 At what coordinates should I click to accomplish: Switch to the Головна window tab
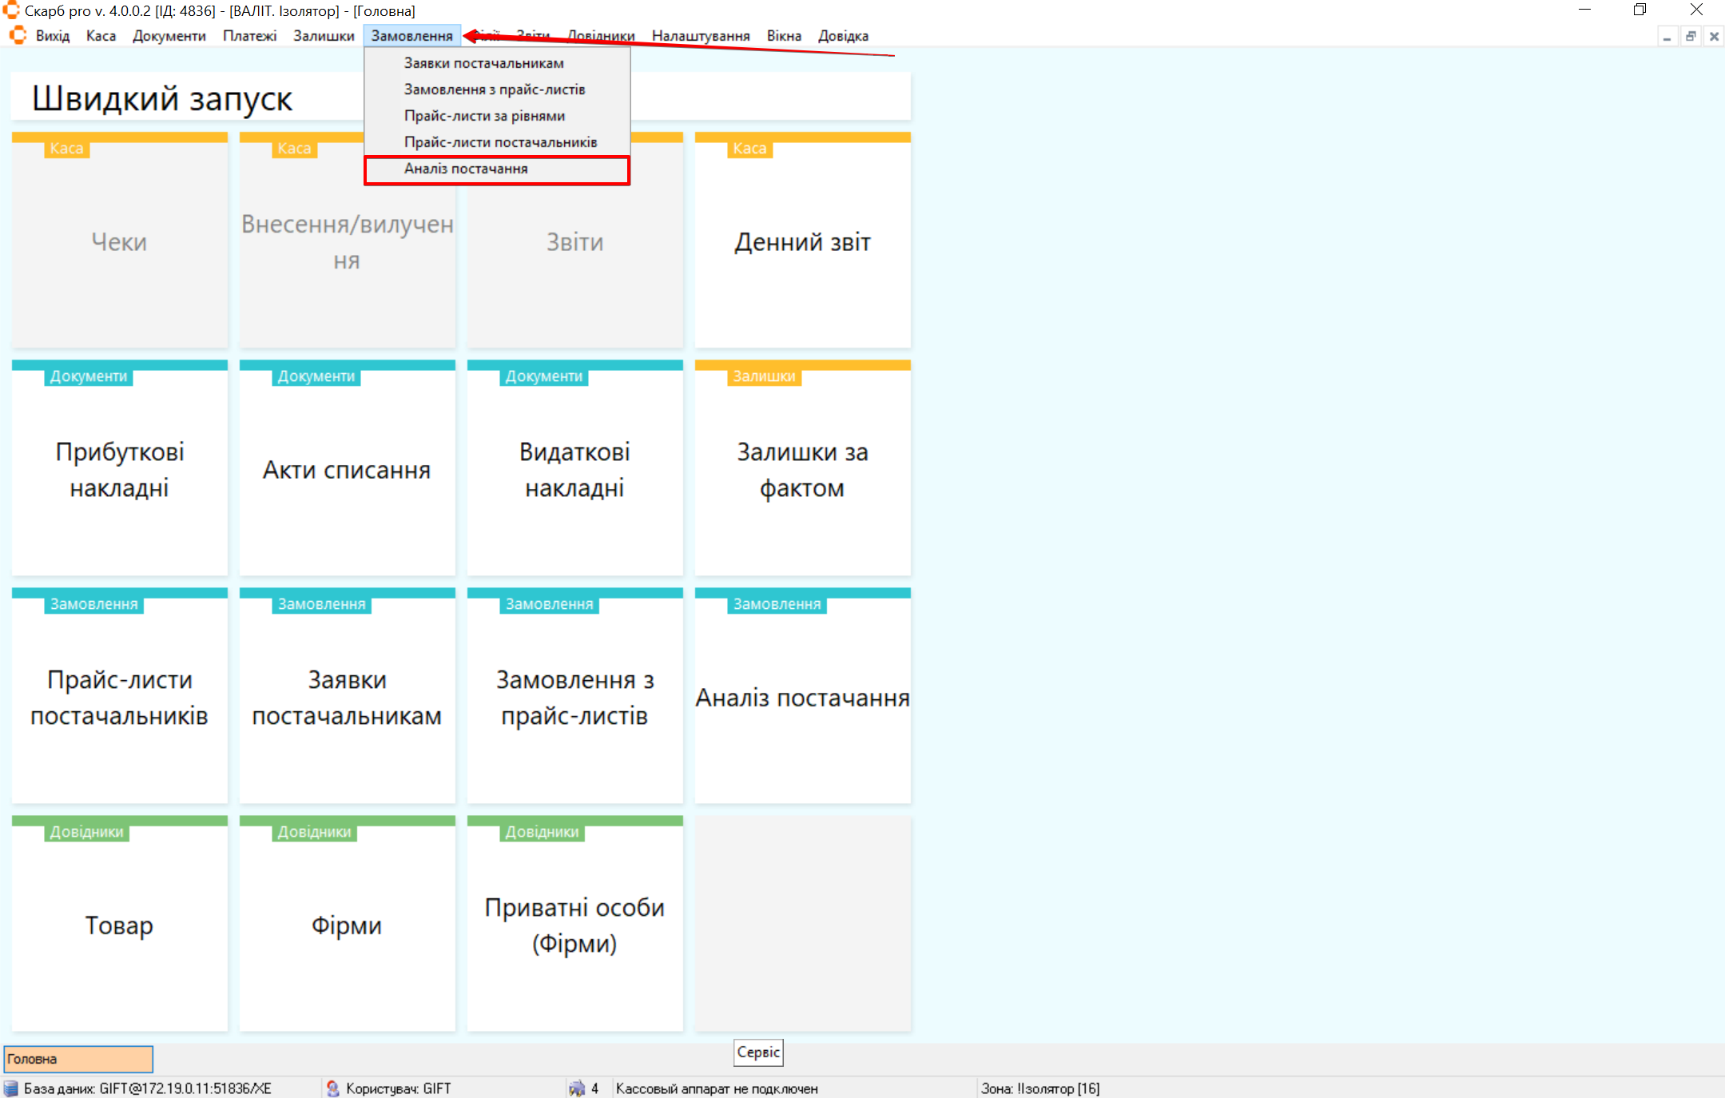tap(78, 1059)
